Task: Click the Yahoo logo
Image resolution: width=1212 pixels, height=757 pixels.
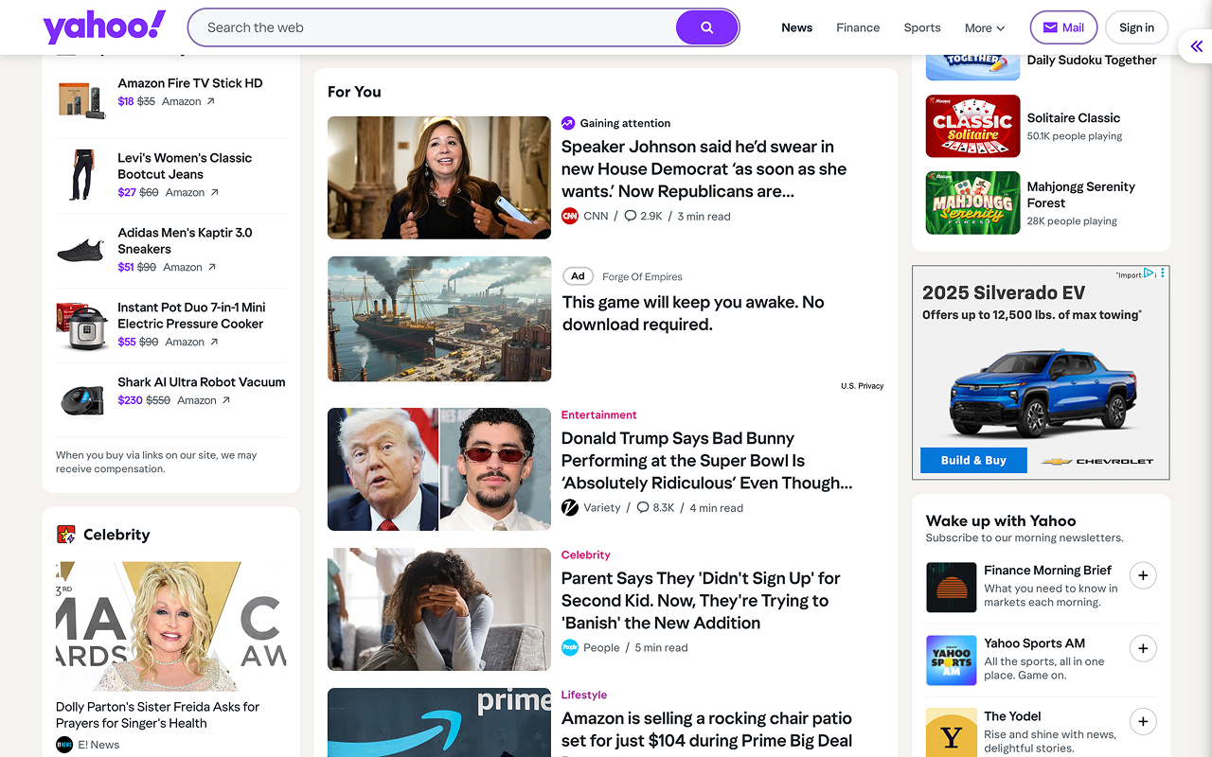Action: click(x=104, y=26)
